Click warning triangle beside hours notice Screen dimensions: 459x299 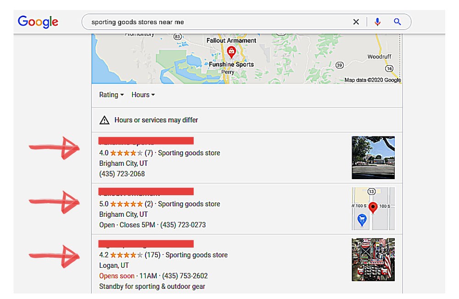pyautogui.click(x=105, y=120)
